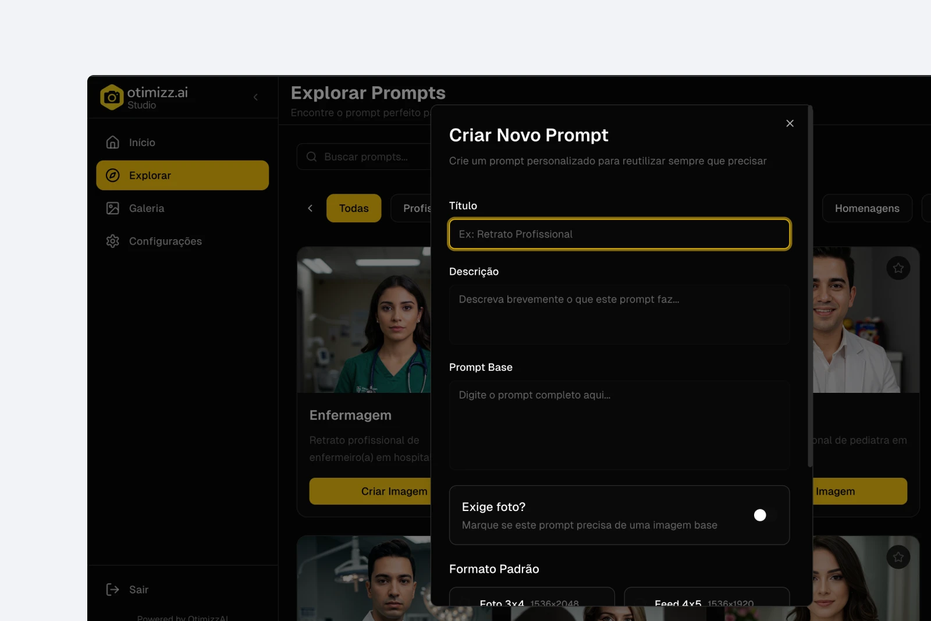
Task: Select the Início home icon in sidebar
Action: tap(113, 141)
